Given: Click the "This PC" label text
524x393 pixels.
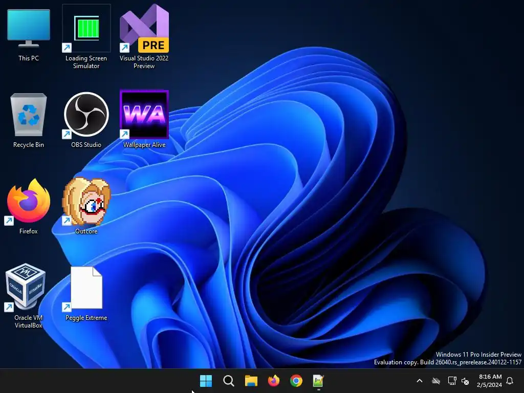Looking at the screenshot, I should (x=29, y=58).
